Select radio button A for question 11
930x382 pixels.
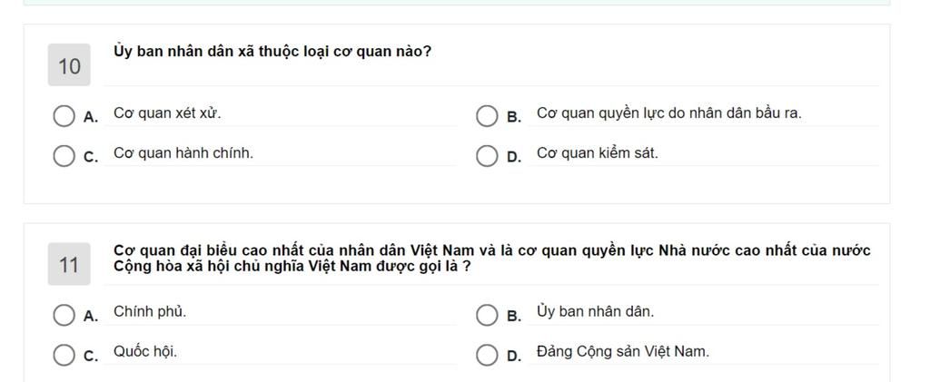tap(64, 315)
